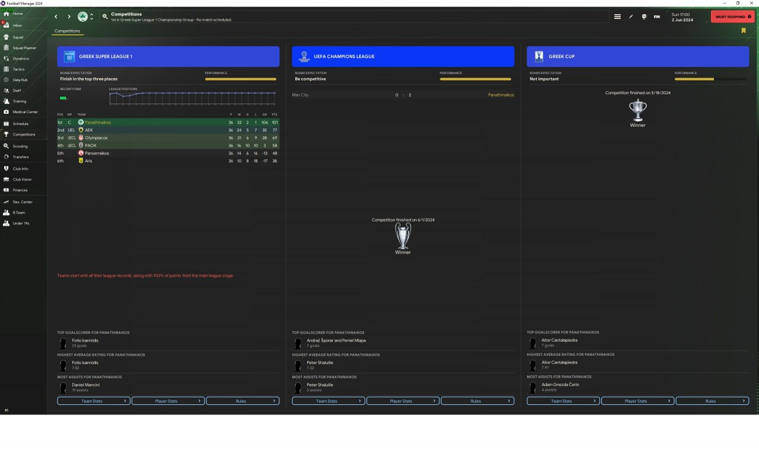Open the Training section
The width and height of the screenshot is (759, 463).
pos(24,101)
